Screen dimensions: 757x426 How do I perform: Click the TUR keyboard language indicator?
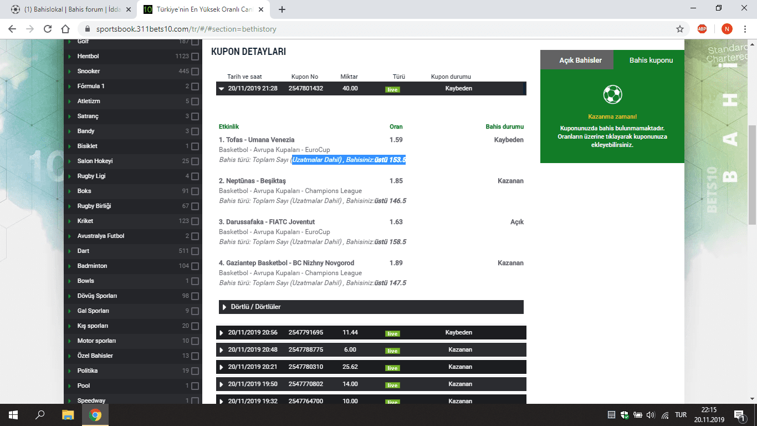coord(681,414)
